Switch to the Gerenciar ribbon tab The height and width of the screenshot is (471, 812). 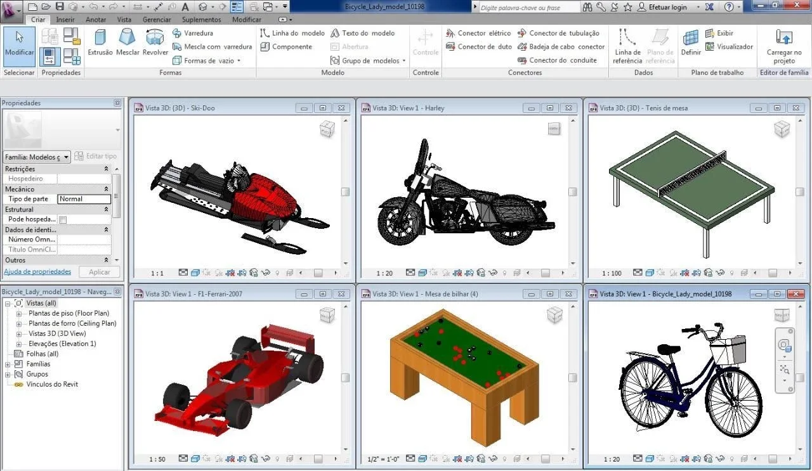157,20
